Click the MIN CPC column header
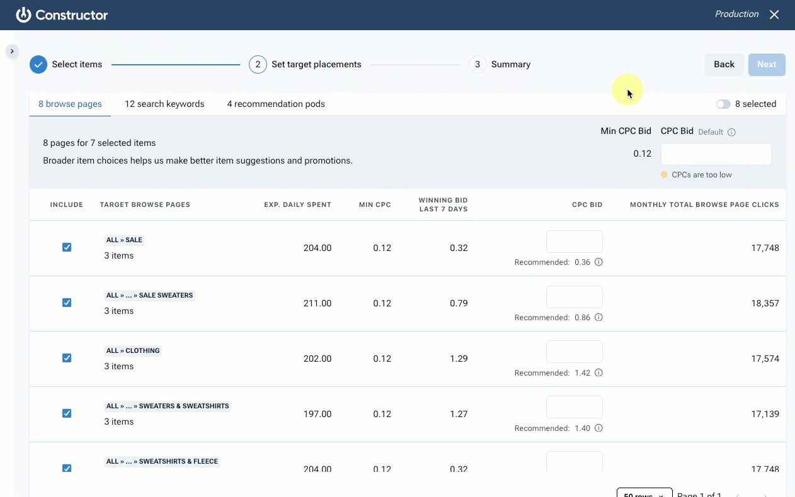Image resolution: width=795 pixels, height=497 pixels. pyautogui.click(x=375, y=204)
